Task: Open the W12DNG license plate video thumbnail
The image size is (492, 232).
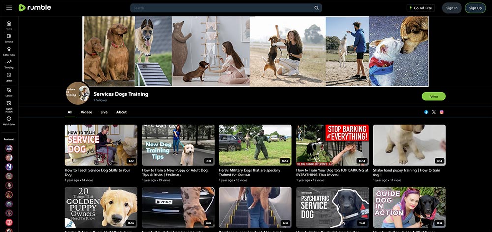Action: pos(178,207)
